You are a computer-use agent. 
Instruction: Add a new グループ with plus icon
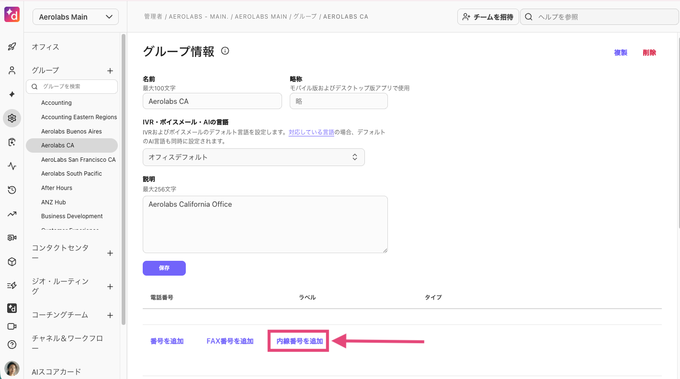pyautogui.click(x=110, y=71)
